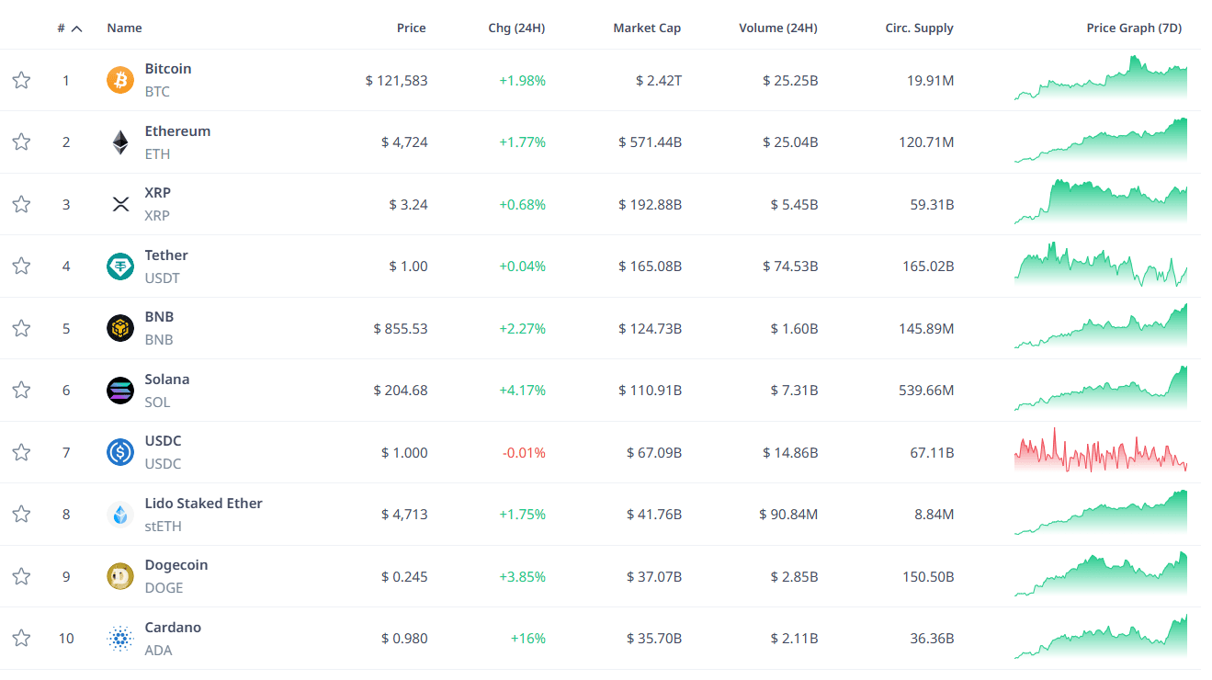
Task: Favorite Bitcoin with the star toggle
Action: [21, 80]
